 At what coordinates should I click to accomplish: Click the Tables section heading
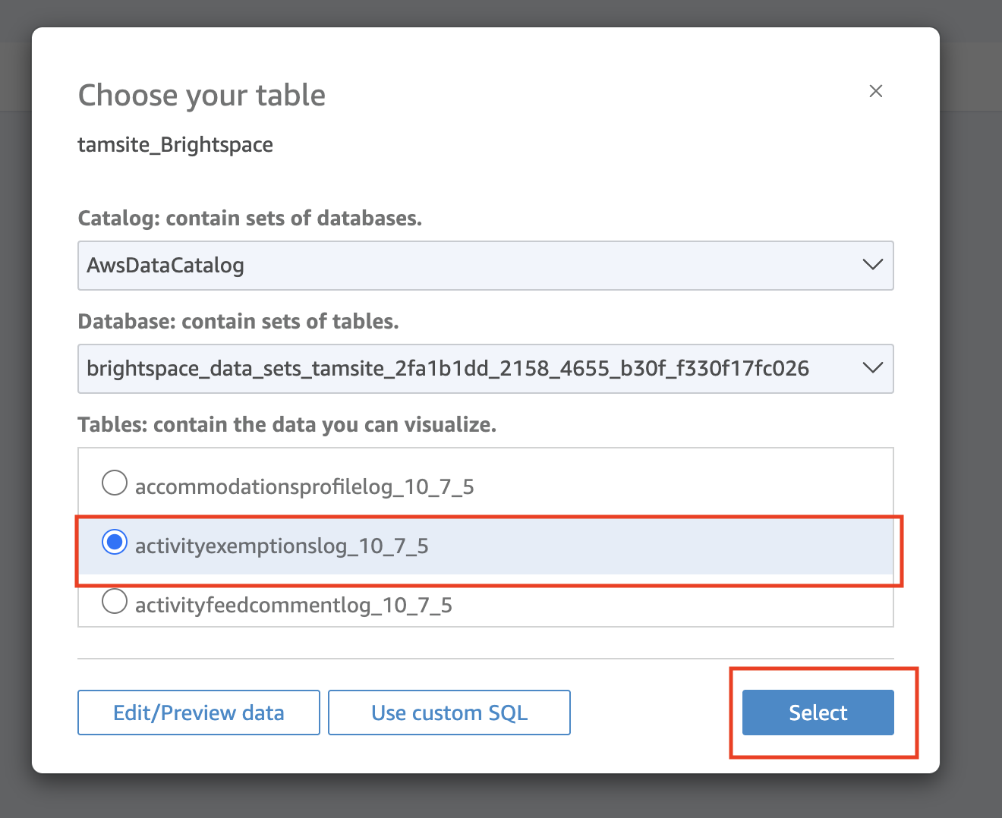coord(286,424)
